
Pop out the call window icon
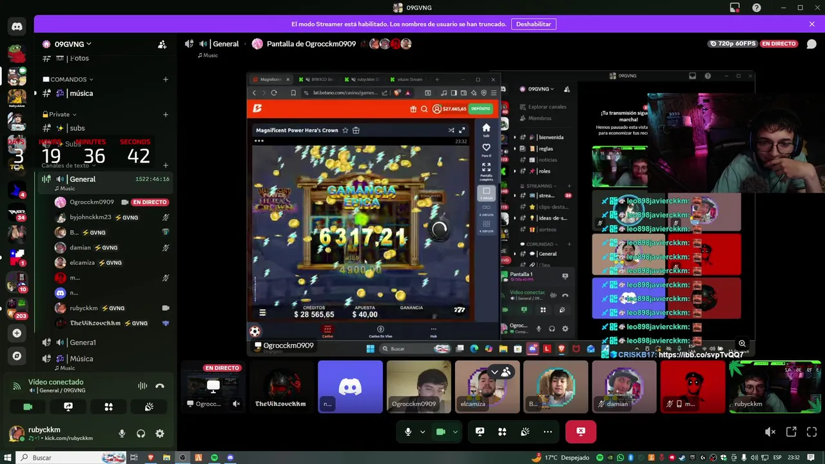pyautogui.click(x=791, y=432)
